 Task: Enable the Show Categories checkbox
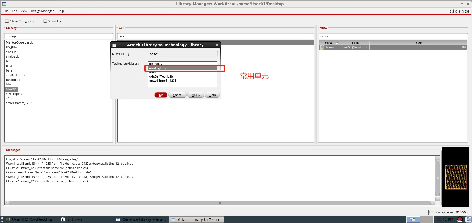7,21
